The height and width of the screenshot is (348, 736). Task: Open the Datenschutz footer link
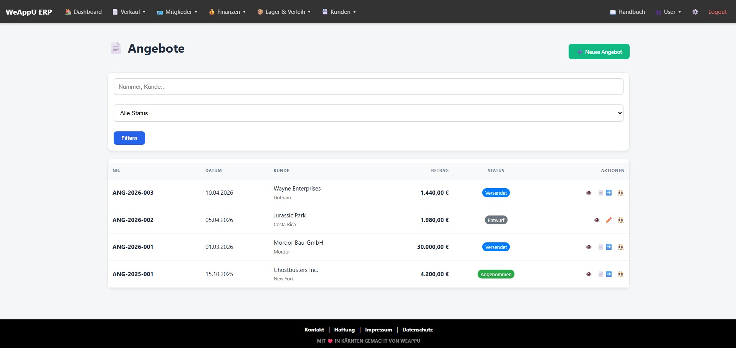(x=417, y=330)
